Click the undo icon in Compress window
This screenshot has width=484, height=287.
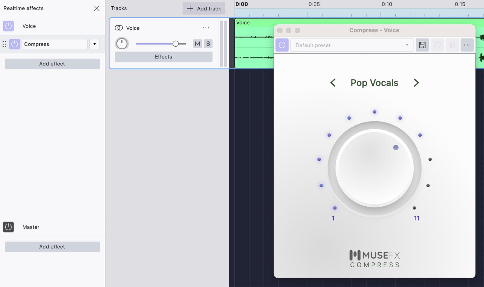coord(437,45)
